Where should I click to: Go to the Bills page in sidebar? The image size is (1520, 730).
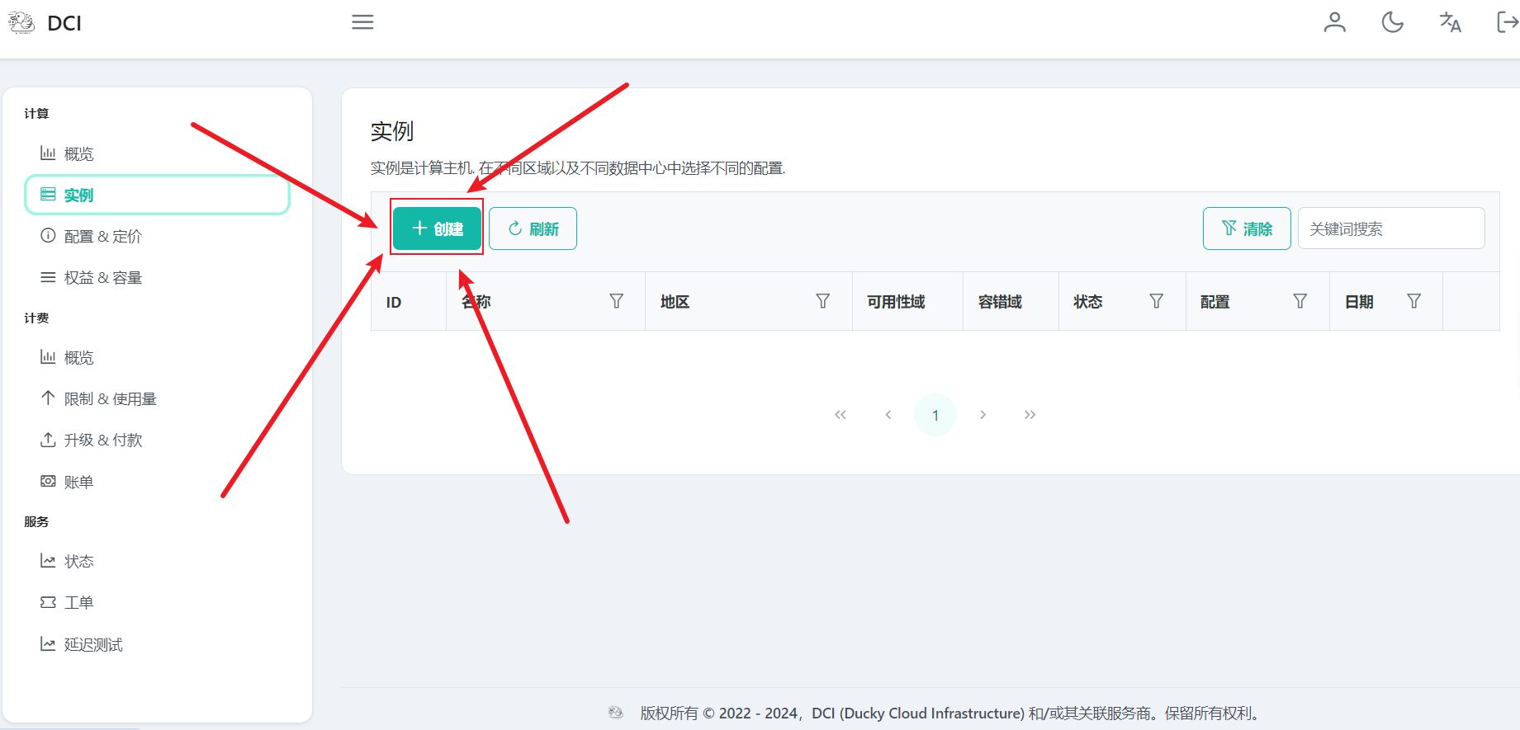pyautogui.click(x=78, y=482)
